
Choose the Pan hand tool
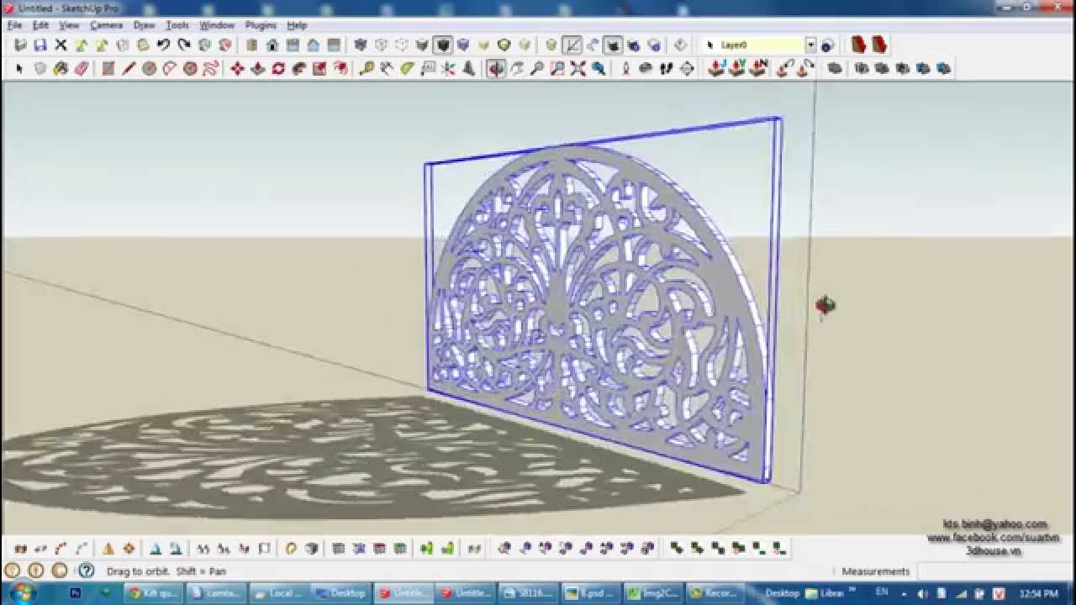(x=516, y=69)
